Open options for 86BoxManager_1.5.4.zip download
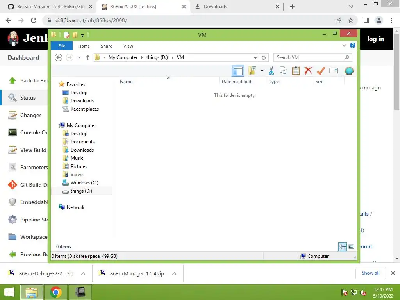The width and height of the screenshot is (400, 300). point(174,273)
